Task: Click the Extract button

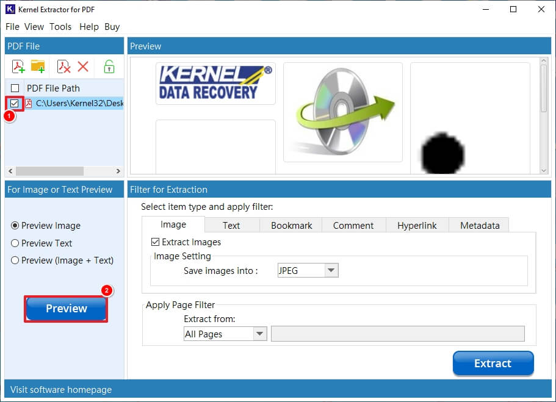Action: coord(493,363)
